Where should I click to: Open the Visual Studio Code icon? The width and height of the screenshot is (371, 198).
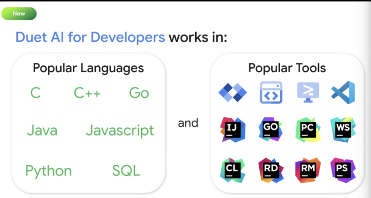343,92
